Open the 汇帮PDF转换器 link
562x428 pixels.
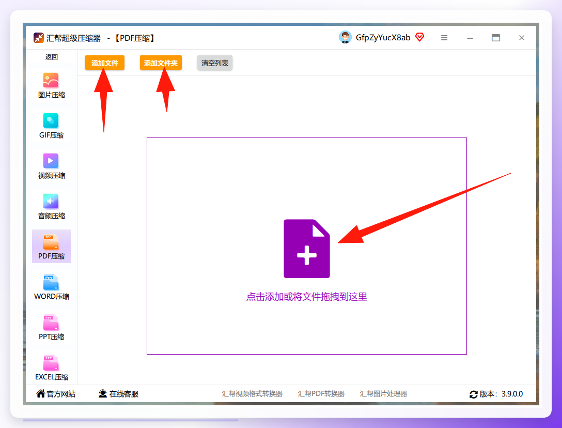[321, 393]
